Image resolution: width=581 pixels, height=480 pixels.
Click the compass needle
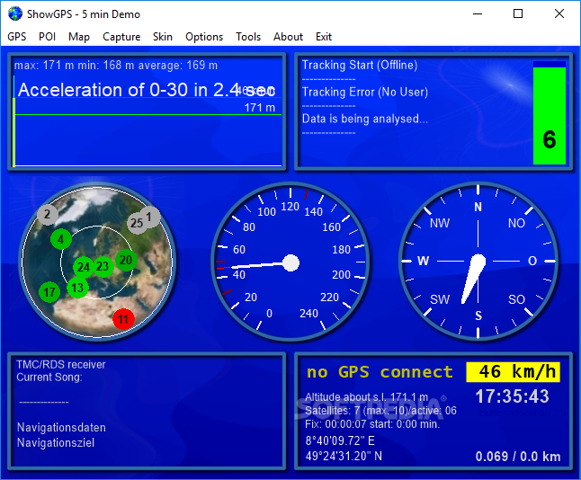pos(474,278)
